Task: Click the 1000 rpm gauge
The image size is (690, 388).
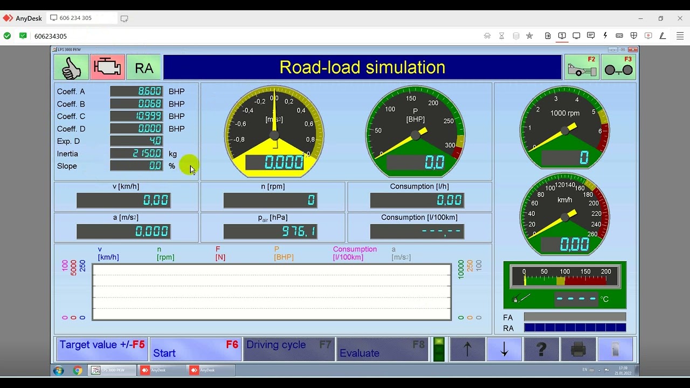Action: tap(564, 127)
